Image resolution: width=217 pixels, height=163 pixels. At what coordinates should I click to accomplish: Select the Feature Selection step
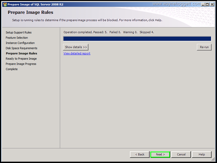17,38
